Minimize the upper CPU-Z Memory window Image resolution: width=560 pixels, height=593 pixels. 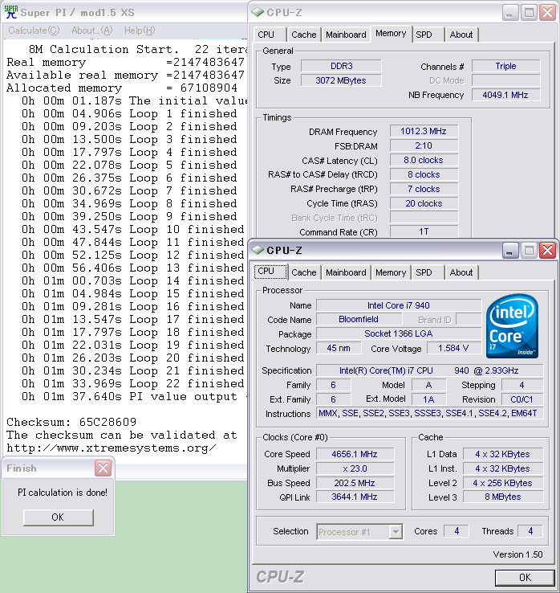point(509,13)
